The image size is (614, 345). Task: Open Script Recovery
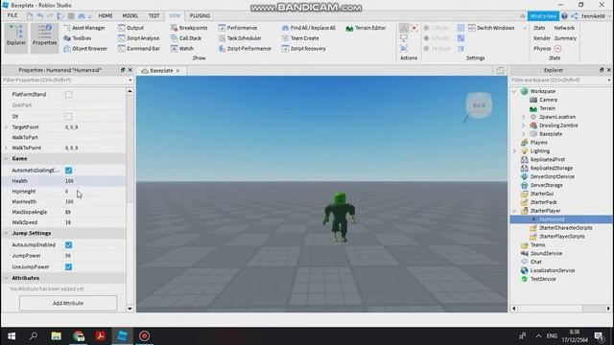[x=304, y=49]
